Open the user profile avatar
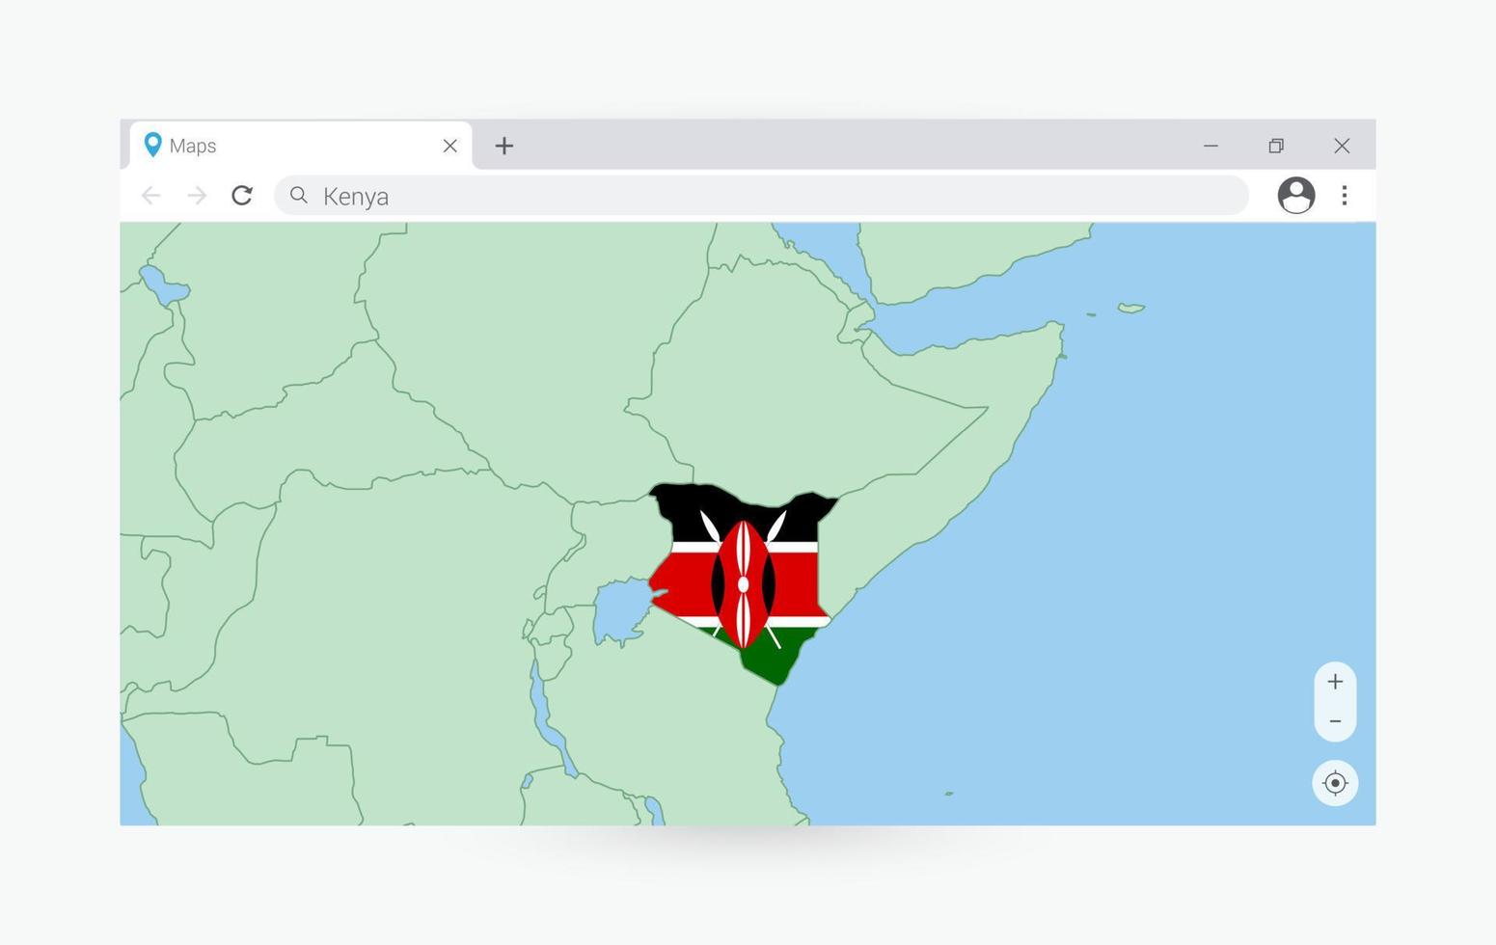This screenshot has width=1496, height=945. [1295, 196]
